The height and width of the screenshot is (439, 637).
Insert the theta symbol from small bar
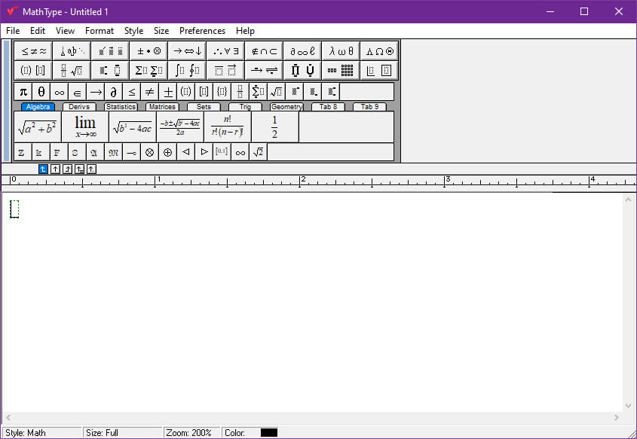(41, 92)
